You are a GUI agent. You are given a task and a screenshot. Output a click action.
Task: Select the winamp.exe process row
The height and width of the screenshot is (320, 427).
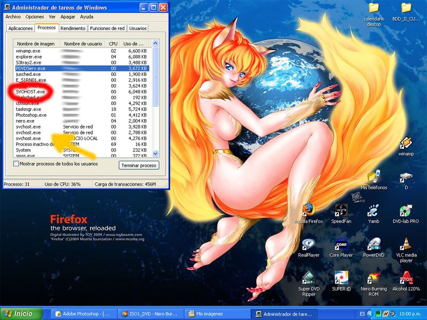[82, 51]
